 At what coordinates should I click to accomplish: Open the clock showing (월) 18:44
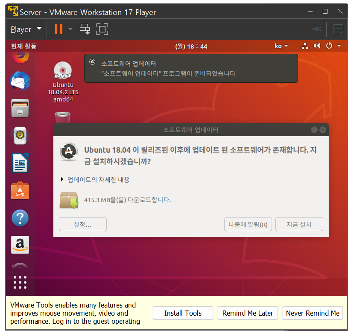pos(191,46)
